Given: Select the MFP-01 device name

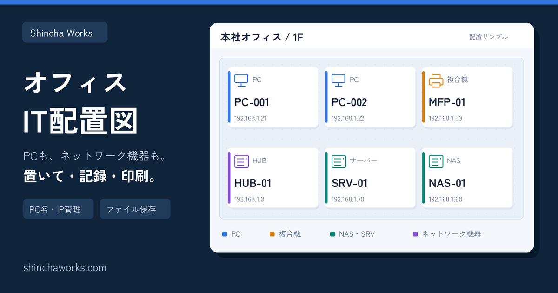Looking at the screenshot, I should click(447, 102).
